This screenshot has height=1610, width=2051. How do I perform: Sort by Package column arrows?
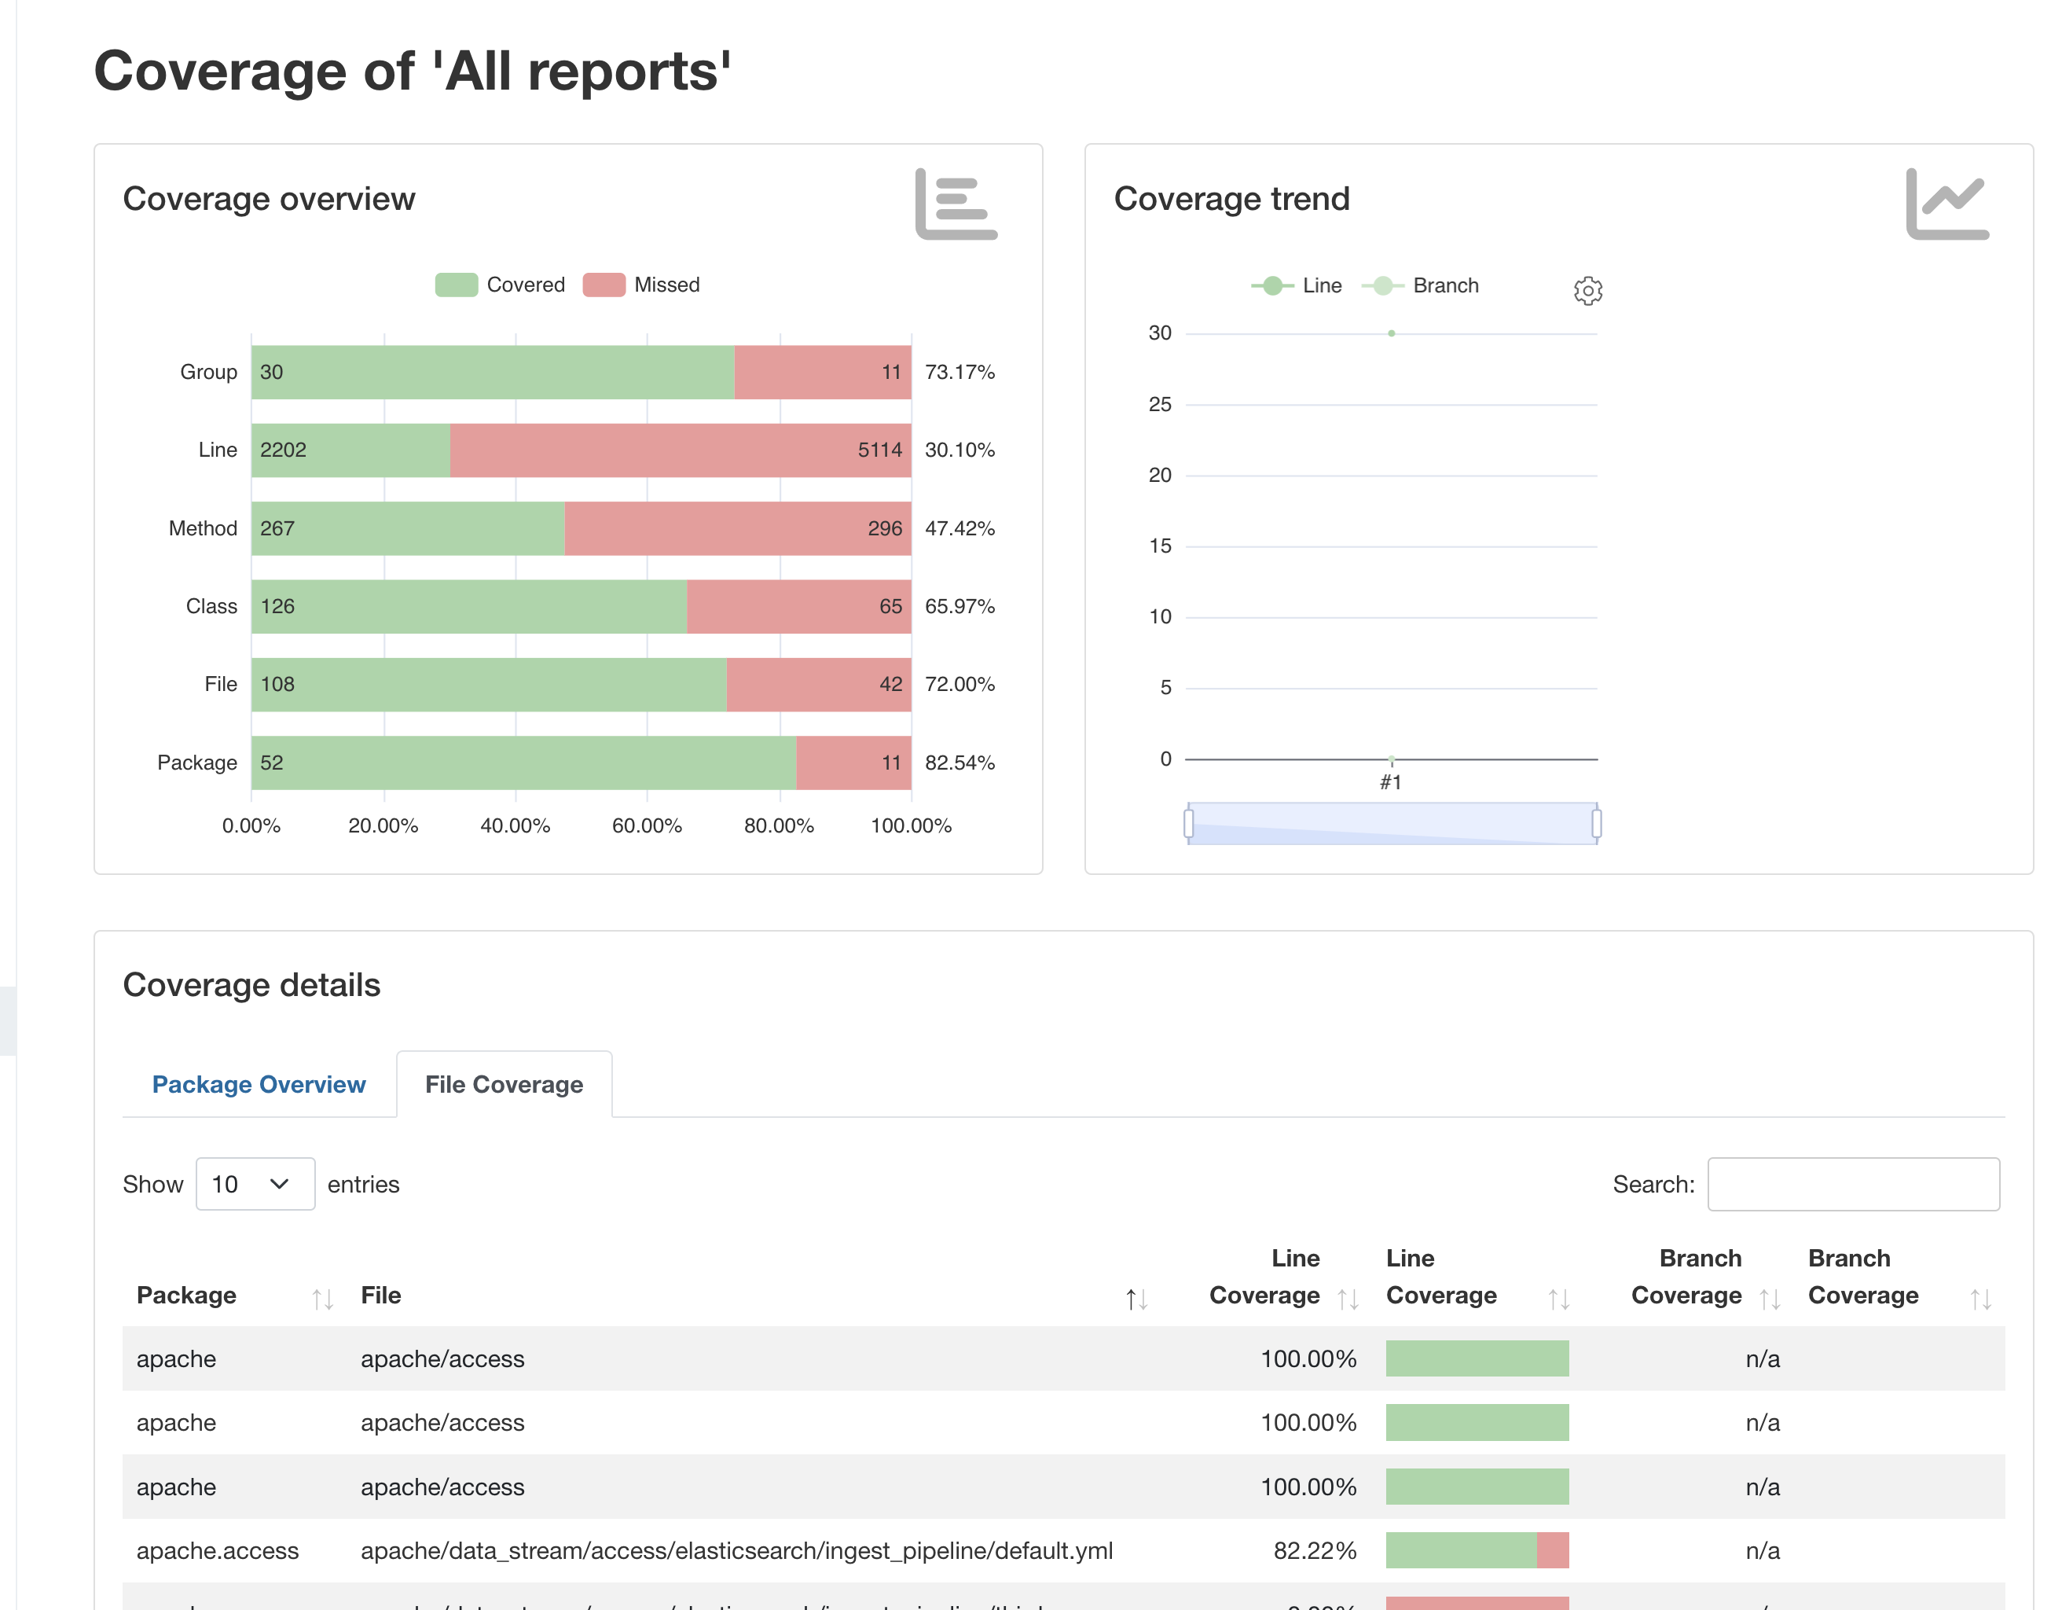tap(322, 1299)
